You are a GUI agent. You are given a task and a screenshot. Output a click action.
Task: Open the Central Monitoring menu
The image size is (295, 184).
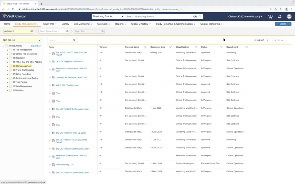[x=211, y=24]
